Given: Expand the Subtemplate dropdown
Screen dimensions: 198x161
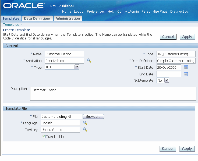Looking at the screenshot, I should (167, 80).
